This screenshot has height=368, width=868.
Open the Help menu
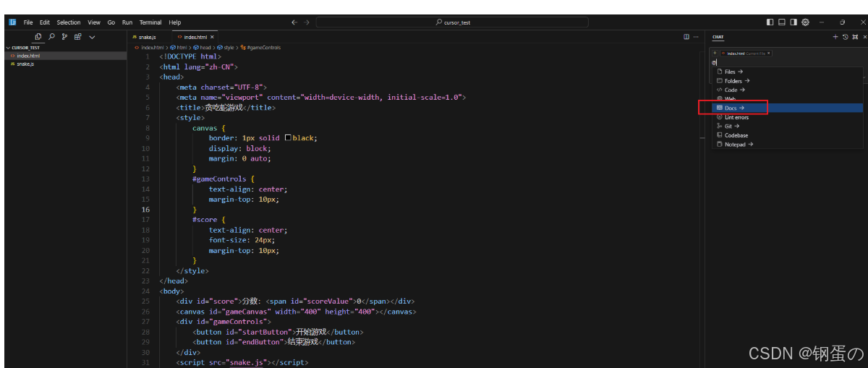175,22
